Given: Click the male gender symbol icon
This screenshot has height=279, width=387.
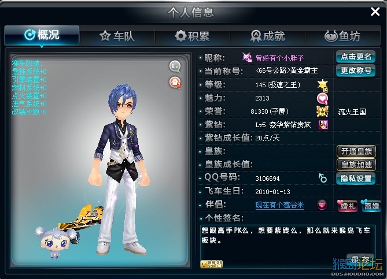Looking at the screenshot, I should [323, 178].
